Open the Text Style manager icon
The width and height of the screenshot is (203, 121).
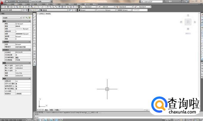point(81,7)
